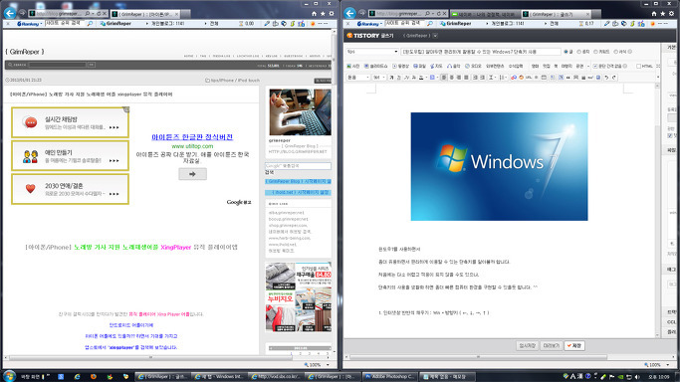Click the arrow button under the iTunes ad
The image size is (680, 382).
[x=192, y=174]
